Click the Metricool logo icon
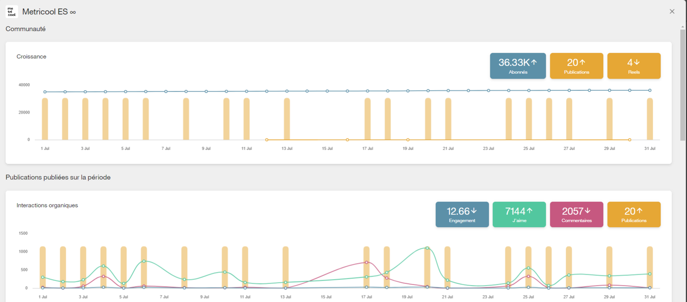 12,12
